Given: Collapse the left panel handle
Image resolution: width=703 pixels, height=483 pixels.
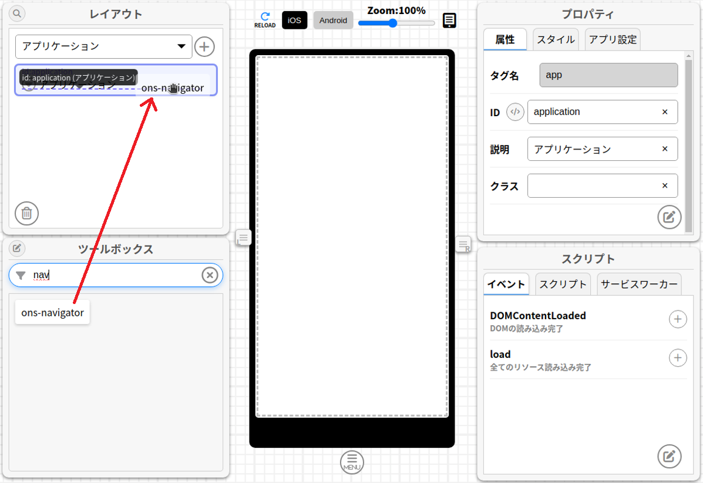Looking at the screenshot, I should [243, 238].
